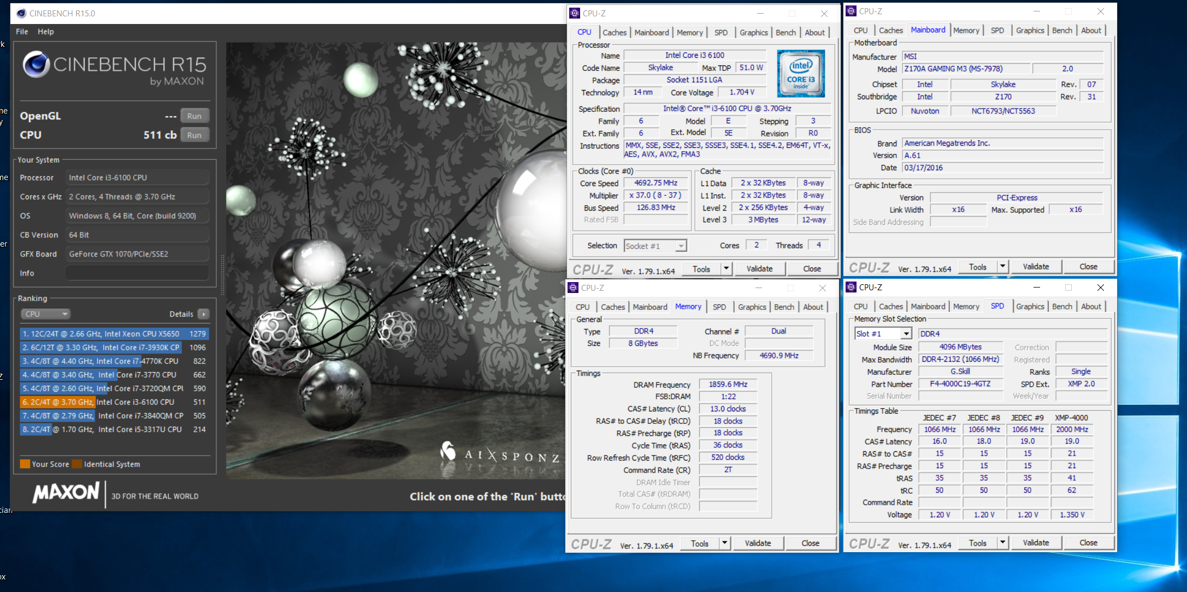Select the SPD tab in Memory window
Image resolution: width=1187 pixels, height=592 pixels.
[719, 307]
